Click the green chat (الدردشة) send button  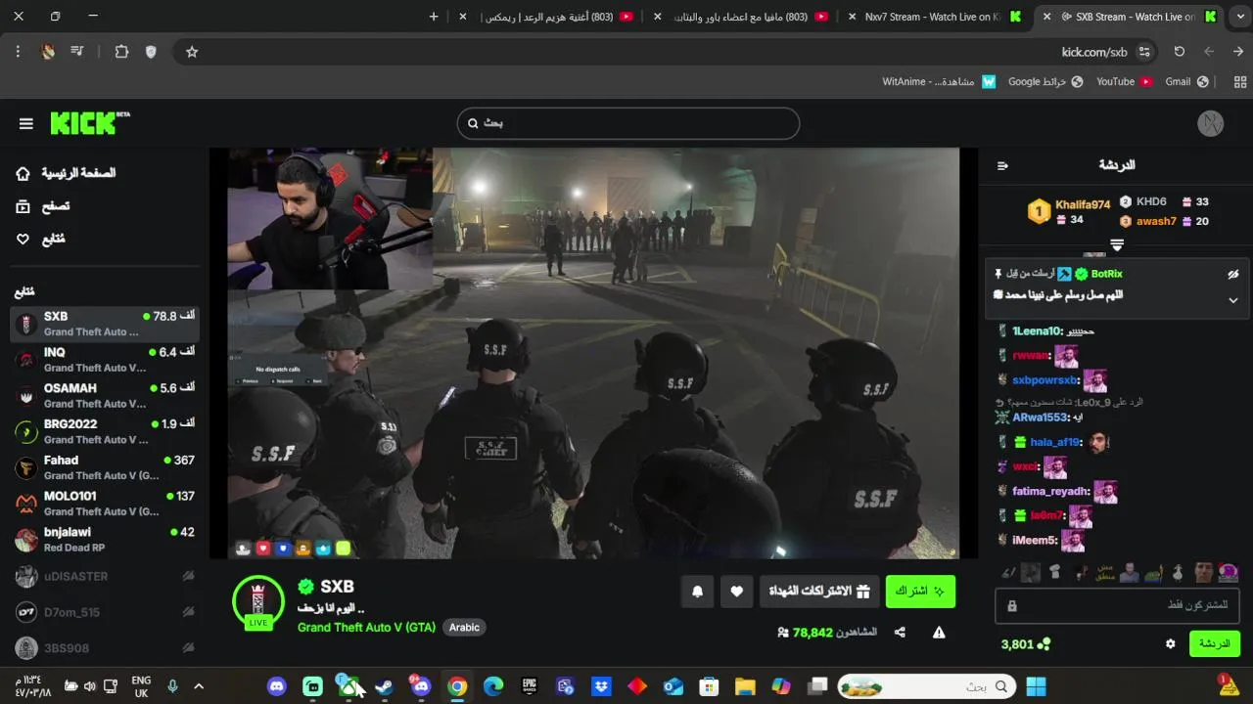point(1214,643)
